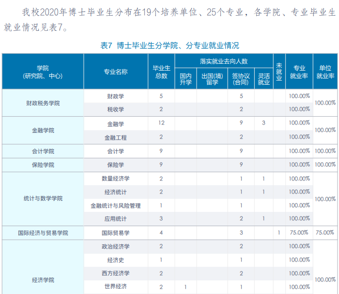Click the 100.00% 单位就业率 for 统计与数学学院
Image resolution: width=339 pixels, height=294 pixels.
click(325, 199)
